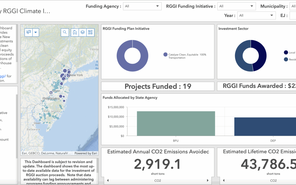Expand the Year filter dropdown
The width and height of the screenshot is (296, 185).
pos(256,15)
